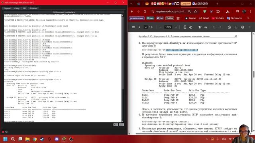The width and height of the screenshot is (255, 143).
Task: Open the Attributes tab
Action: pyautogui.click(x=33, y=8)
